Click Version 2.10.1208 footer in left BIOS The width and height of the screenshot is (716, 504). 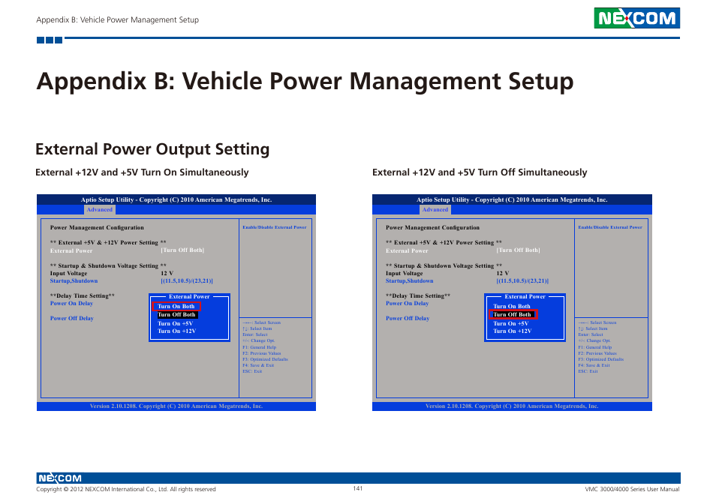point(176,406)
